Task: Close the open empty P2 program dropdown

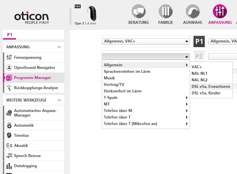Action: [x=146, y=56]
